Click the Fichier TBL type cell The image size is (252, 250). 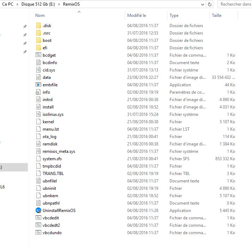(180, 173)
